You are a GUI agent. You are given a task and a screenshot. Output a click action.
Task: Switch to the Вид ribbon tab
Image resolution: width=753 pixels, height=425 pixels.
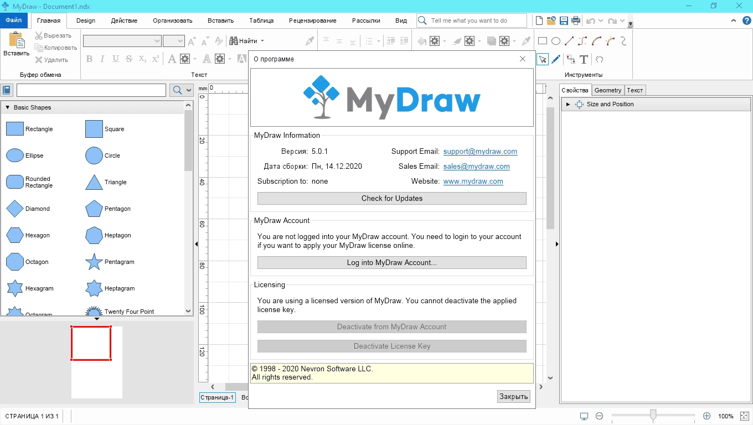point(401,20)
